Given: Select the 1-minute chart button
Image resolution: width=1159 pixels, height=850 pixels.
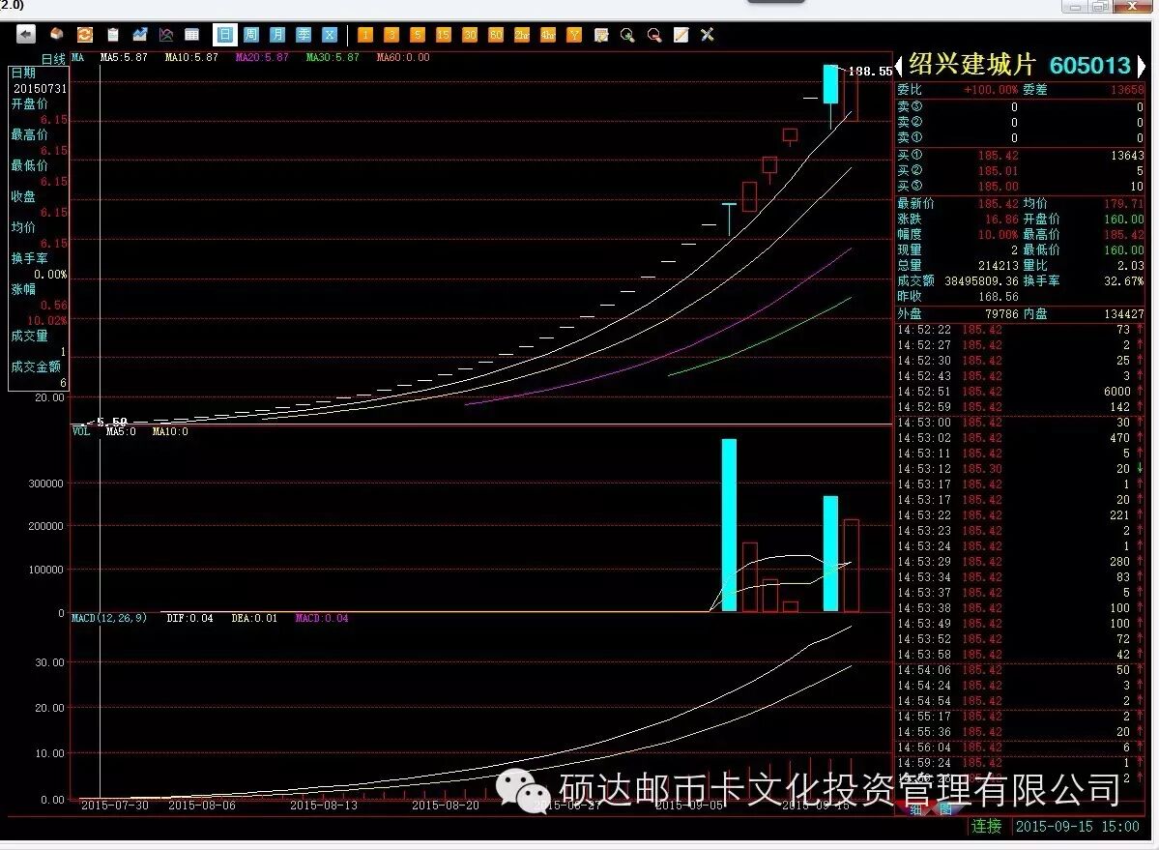Looking at the screenshot, I should (x=365, y=35).
